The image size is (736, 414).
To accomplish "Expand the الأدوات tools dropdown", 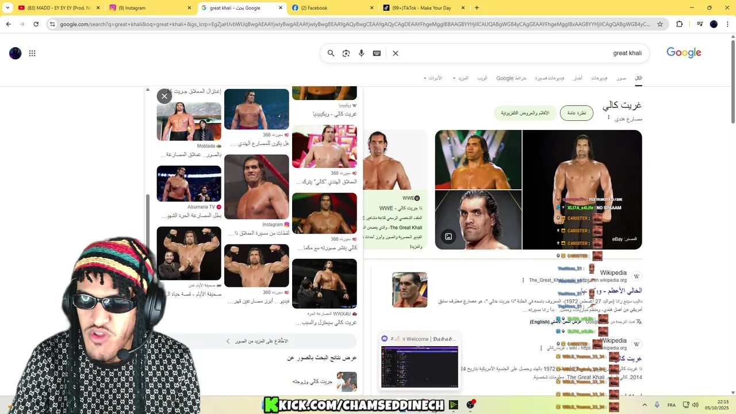I will (433, 78).
